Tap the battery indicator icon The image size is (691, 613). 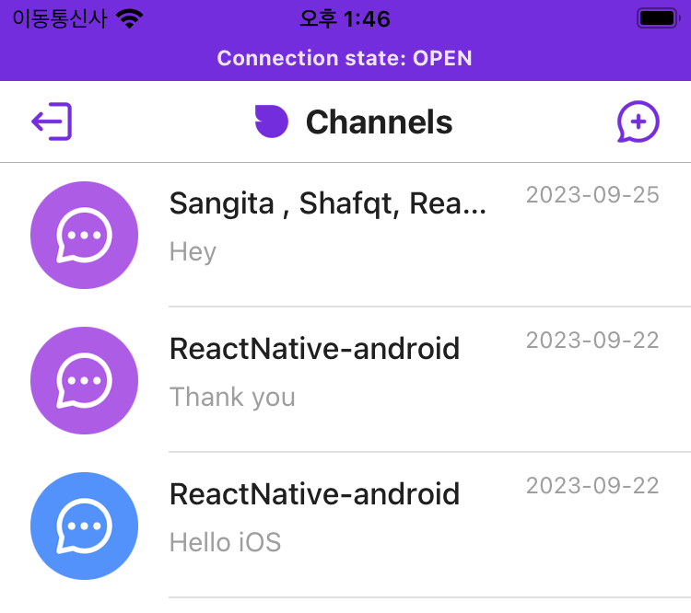tap(659, 18)
